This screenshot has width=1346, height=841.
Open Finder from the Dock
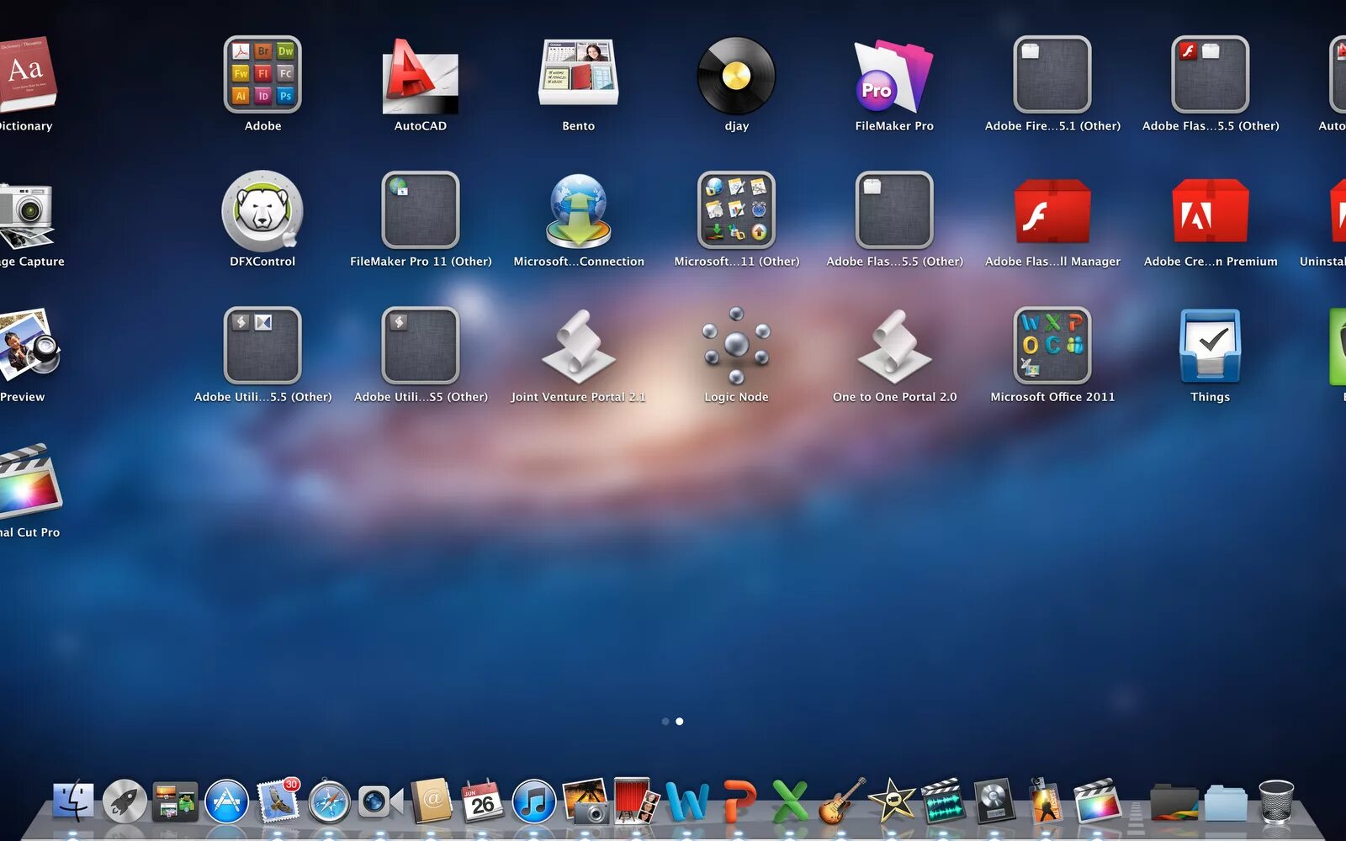coord(73,801)
